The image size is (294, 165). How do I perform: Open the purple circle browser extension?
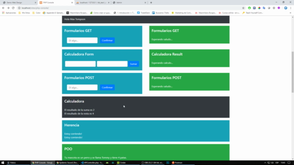(279, 8)
